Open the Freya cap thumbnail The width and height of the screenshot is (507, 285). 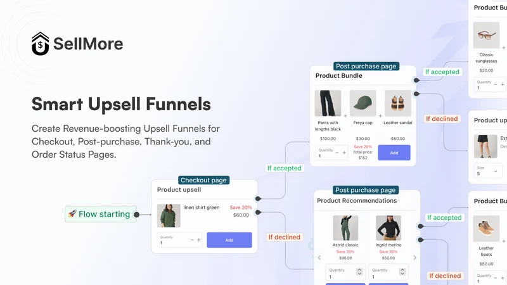(363, 103)
